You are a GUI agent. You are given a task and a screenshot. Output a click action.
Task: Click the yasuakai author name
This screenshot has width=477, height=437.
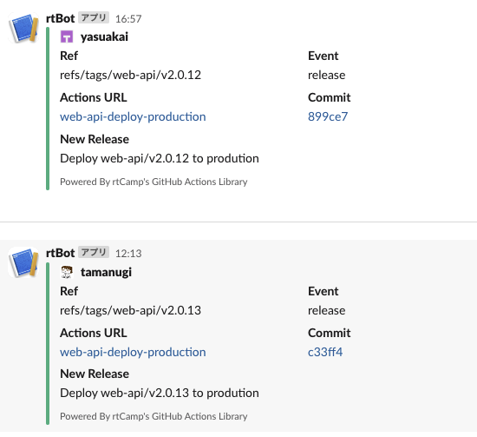pos(104,36)
